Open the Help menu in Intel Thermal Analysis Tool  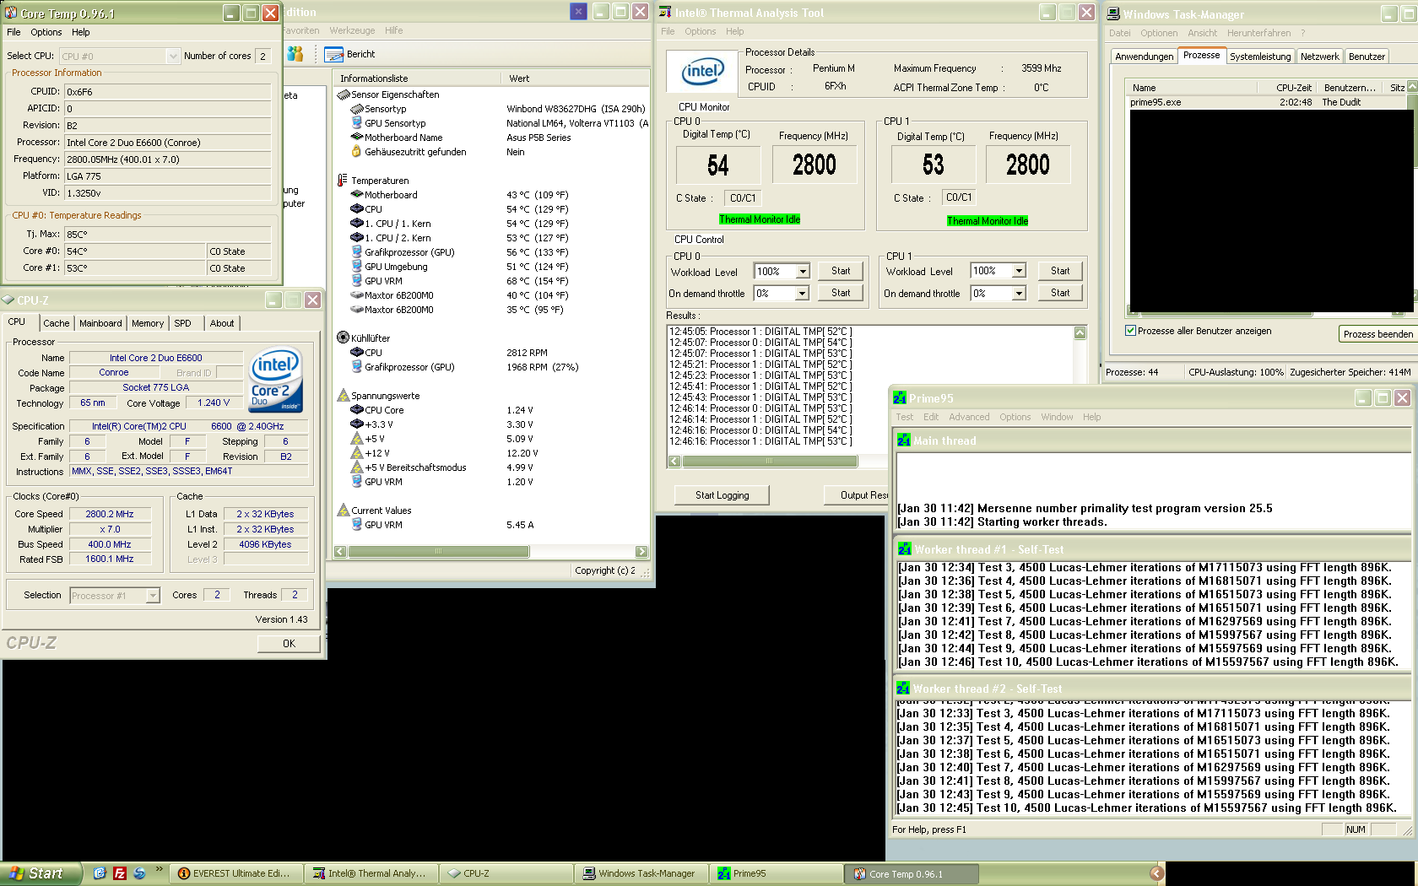coord(734,31)
